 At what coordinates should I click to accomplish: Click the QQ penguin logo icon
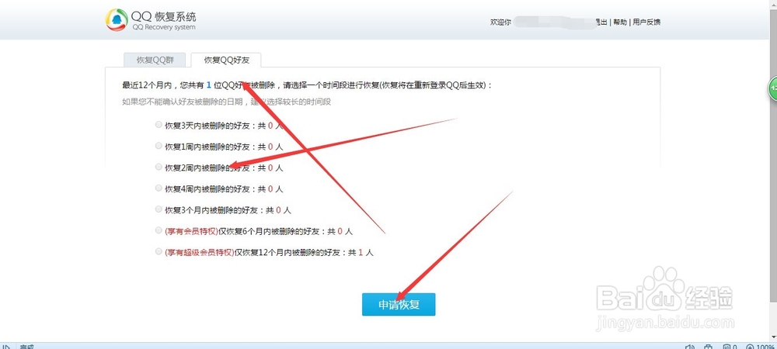[x=117, y=19]
